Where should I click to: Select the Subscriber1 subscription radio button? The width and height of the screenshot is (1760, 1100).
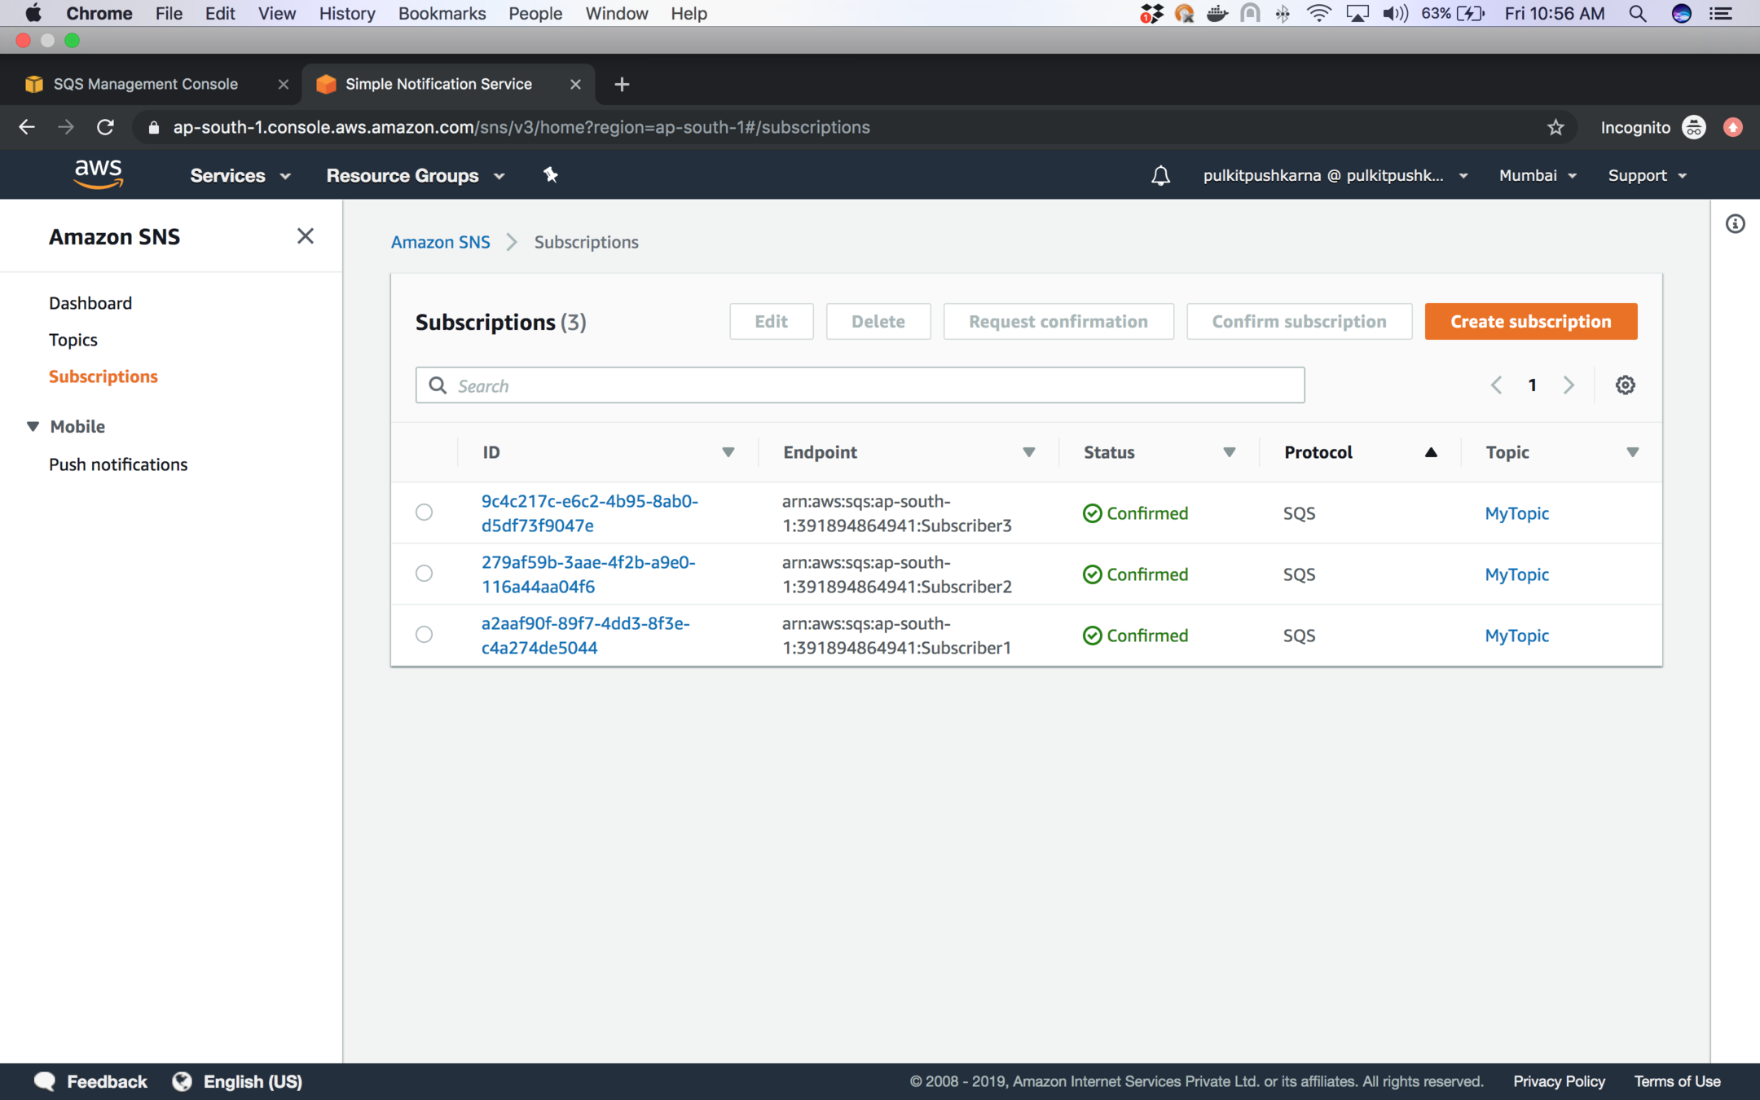tap(424, 635)
